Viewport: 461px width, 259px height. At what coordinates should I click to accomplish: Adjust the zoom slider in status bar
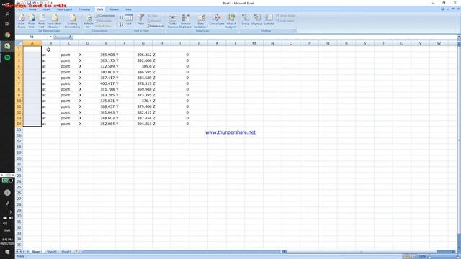[444, 256]
